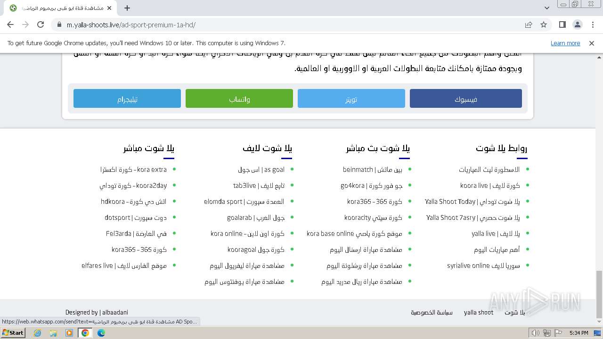Open the elomda sport link
Image resolution: width=603 pixels, height=339 pixels.
[x=244, y=202]
